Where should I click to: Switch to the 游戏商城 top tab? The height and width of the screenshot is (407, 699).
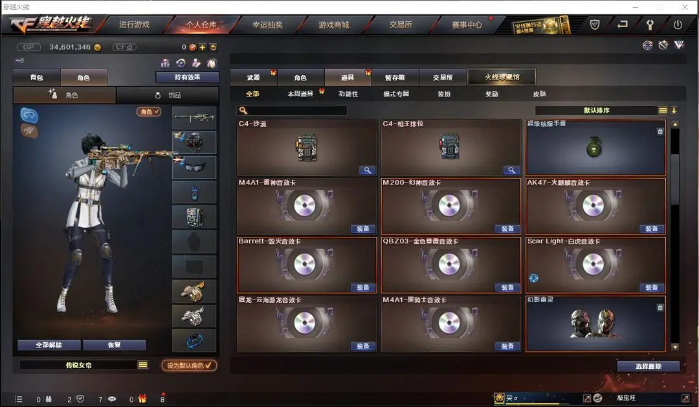pos(334,25)
